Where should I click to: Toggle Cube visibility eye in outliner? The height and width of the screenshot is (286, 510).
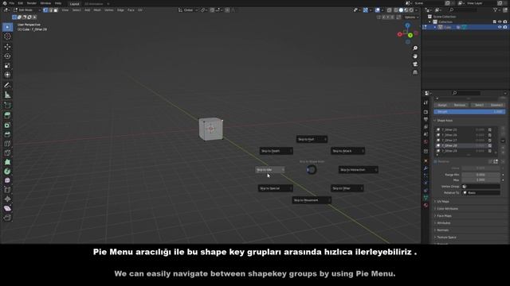click(500, 27)
